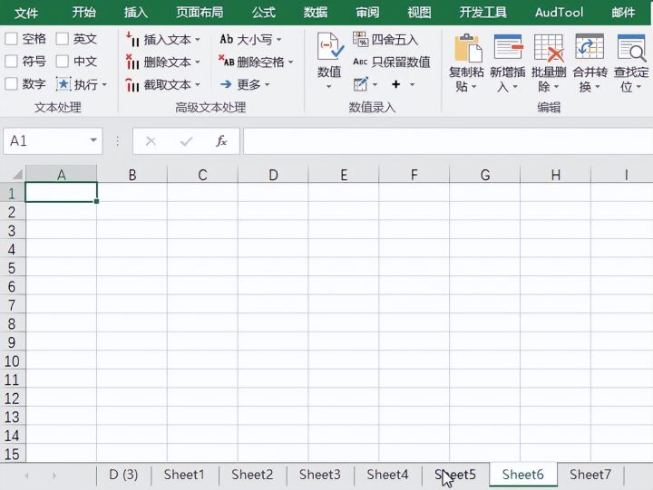Click the 四舍五入 icon

click(x=361, y=39)
